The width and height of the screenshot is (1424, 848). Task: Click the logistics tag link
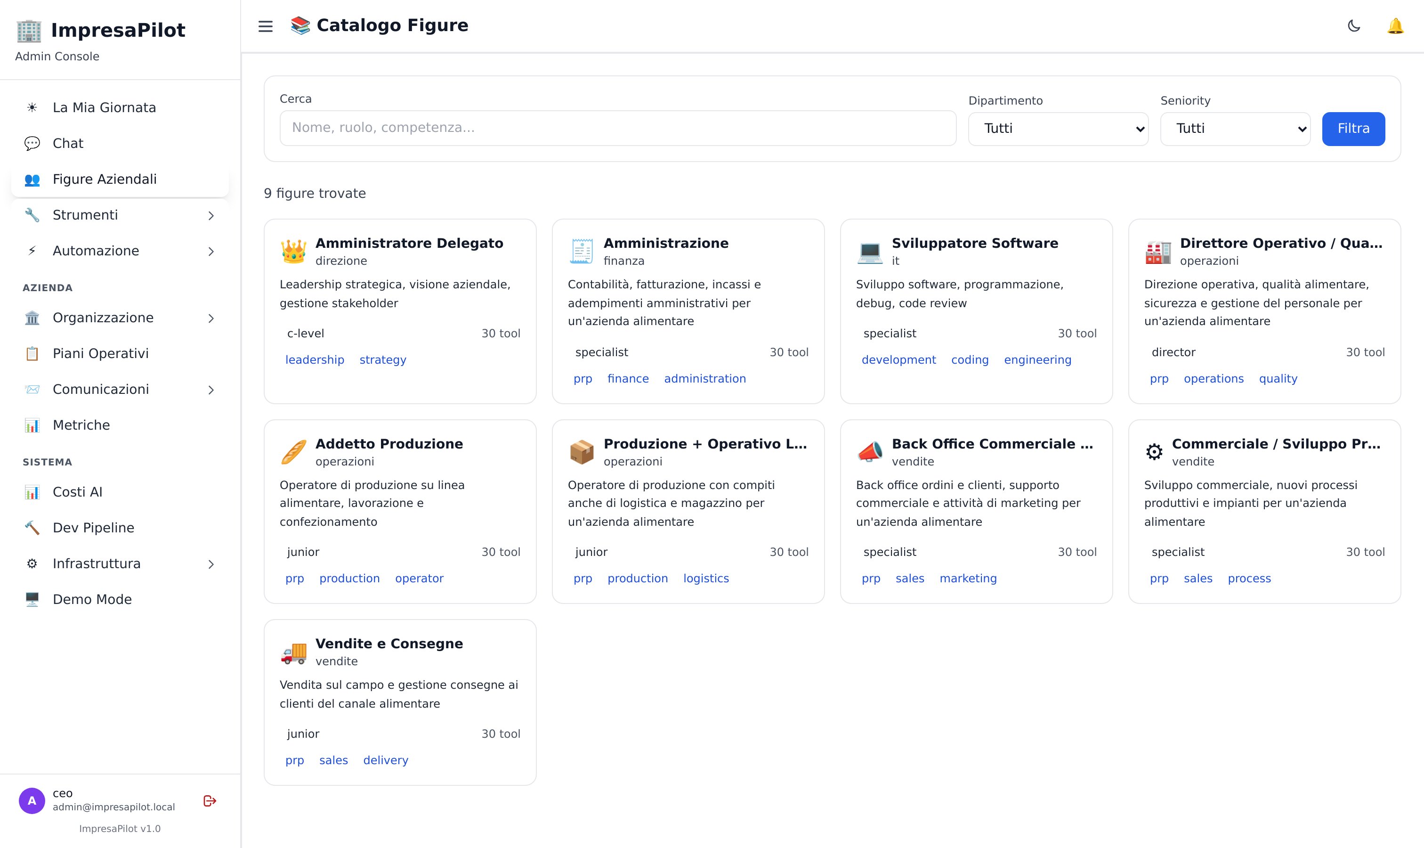(x=706, y=578)
